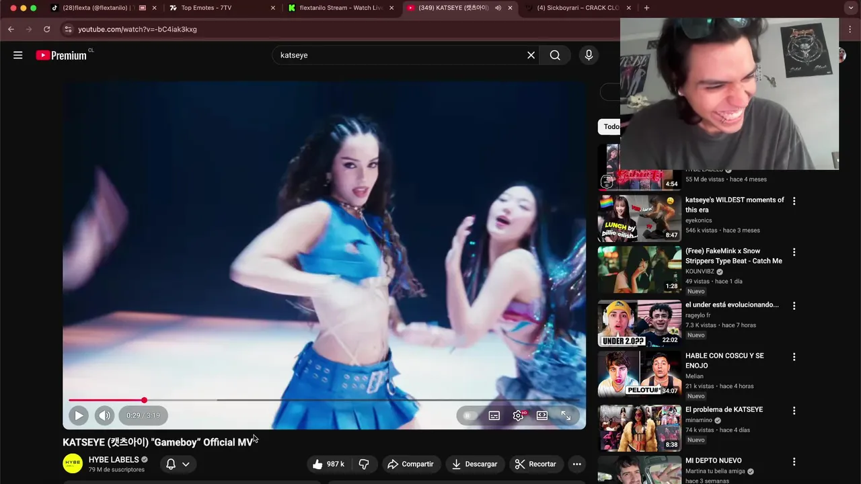Image resolution: width=861 pixels, height=484 pixels.
Task: Click the Recortar clip button
Action: tap(535, 464)
